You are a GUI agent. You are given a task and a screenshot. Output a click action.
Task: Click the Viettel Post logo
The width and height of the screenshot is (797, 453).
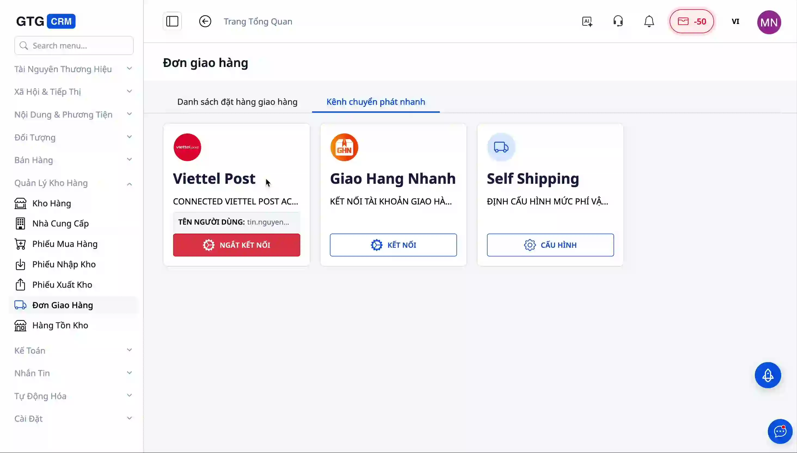tap(187, 147)
